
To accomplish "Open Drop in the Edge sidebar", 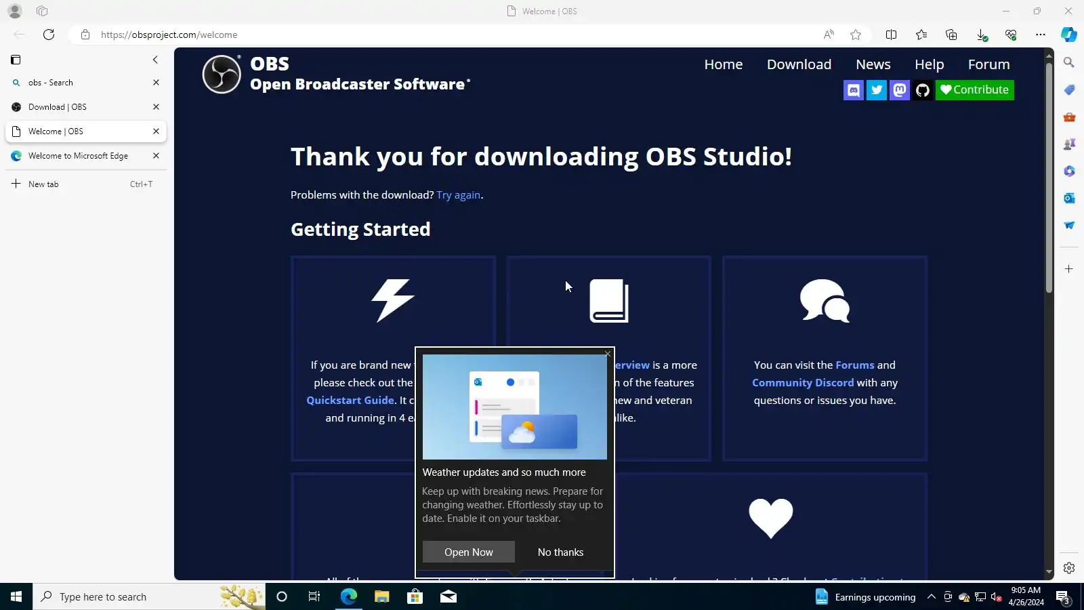I will tap(1069, 225).
